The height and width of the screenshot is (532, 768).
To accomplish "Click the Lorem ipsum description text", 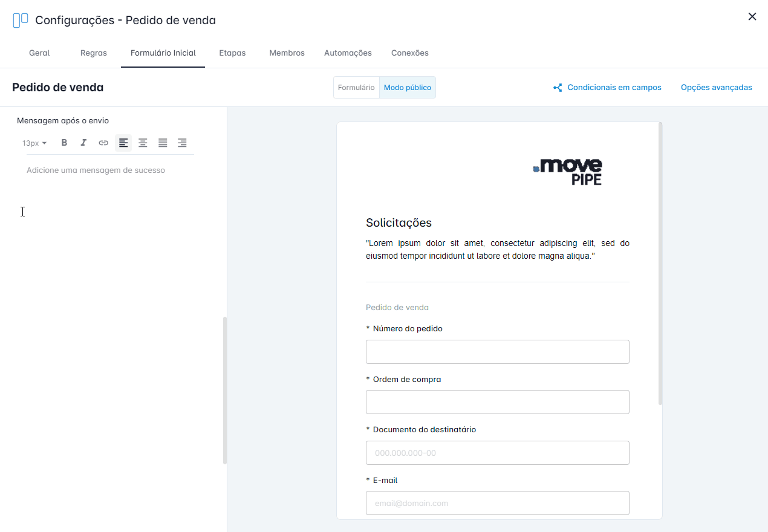I will pos(498,250).
